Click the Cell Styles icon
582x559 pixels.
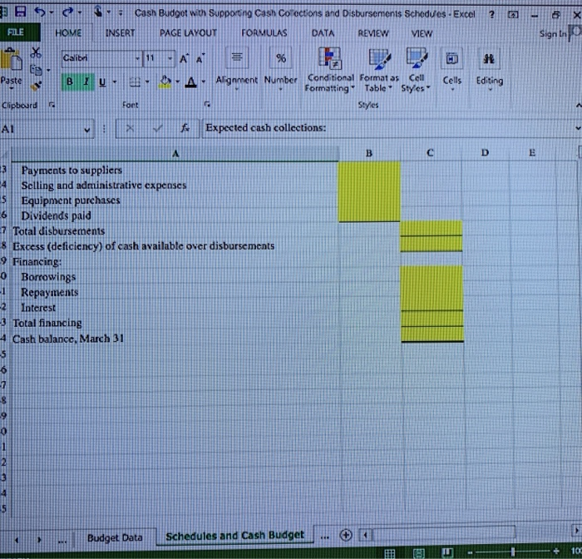point(417,58)
